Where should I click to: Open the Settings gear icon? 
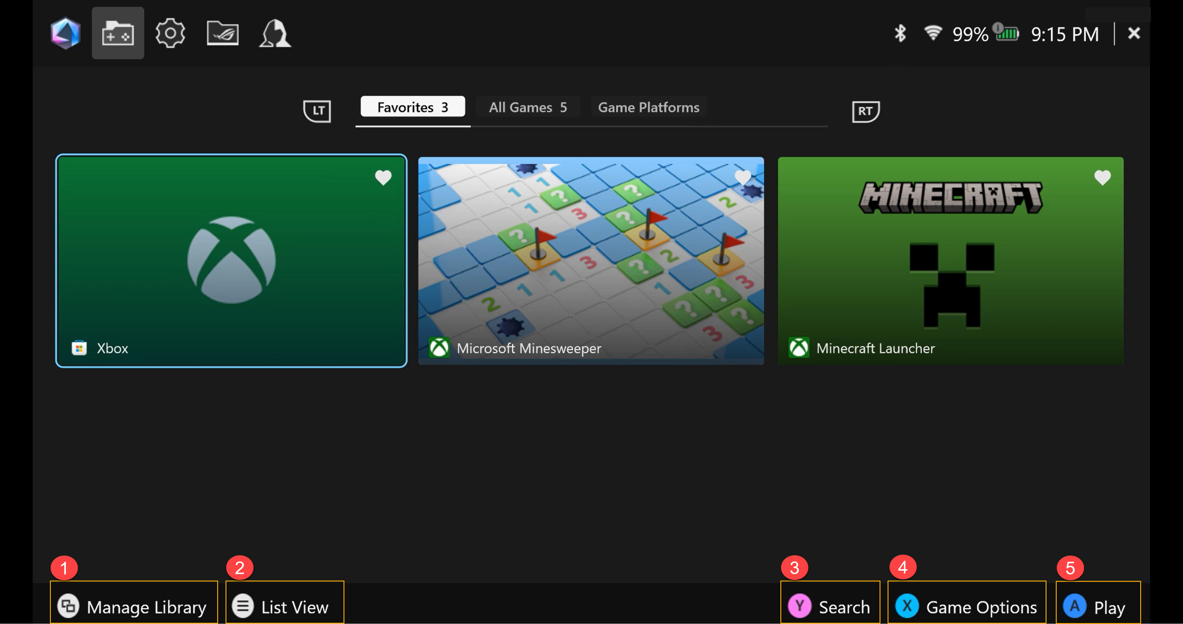pyautogui.click(x=170, y=33)
